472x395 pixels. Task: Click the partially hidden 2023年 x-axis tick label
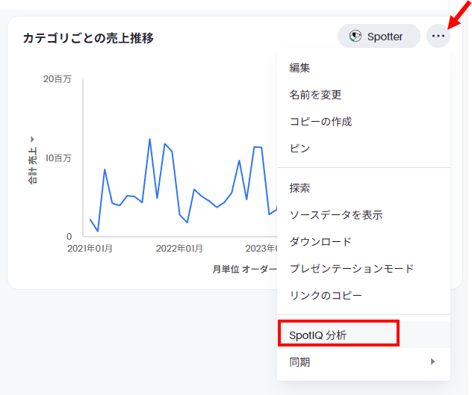click(261, 249)
